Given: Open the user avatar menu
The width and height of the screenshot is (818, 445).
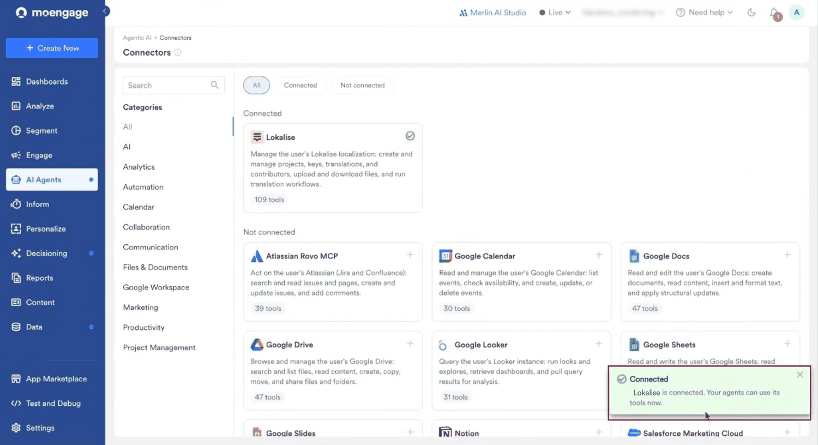Looking at the screenshot, I should (797, 13).
